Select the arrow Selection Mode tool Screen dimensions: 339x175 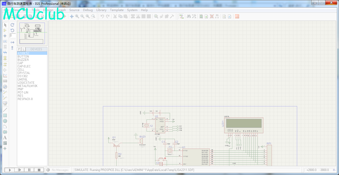(5, 25)
